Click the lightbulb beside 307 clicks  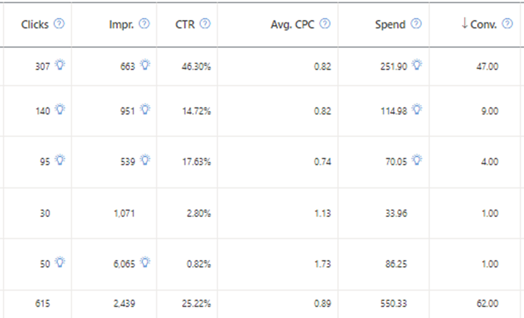(60, 66)
